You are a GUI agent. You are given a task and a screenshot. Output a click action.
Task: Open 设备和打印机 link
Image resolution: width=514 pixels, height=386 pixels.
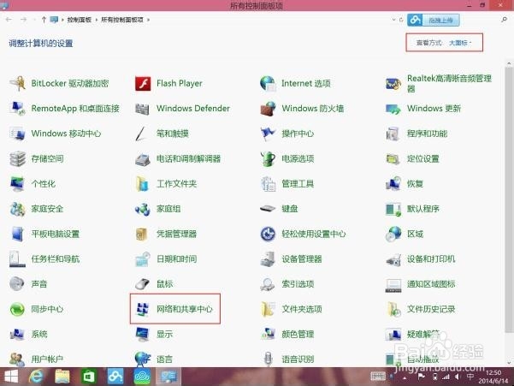click(431, 259)
